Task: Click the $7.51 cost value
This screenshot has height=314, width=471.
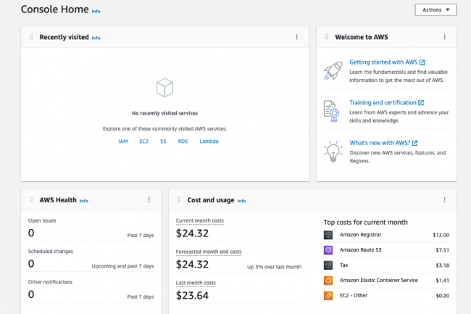Action: (443, 250)
